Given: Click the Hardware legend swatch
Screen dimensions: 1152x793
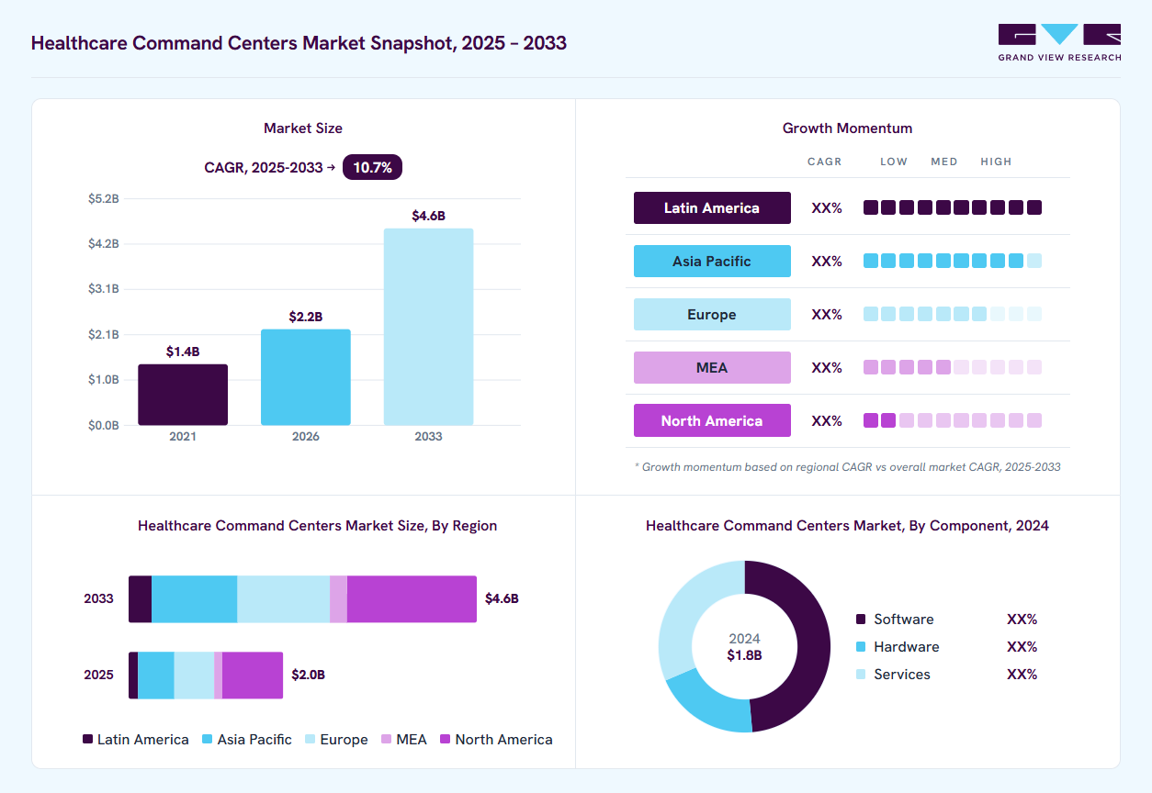Looking at the screenshot, I should pos(861,647).
